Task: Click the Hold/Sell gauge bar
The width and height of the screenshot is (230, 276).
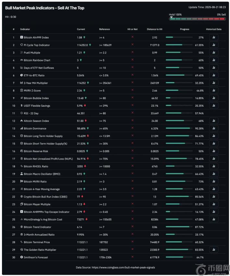Action: point(197,19)
